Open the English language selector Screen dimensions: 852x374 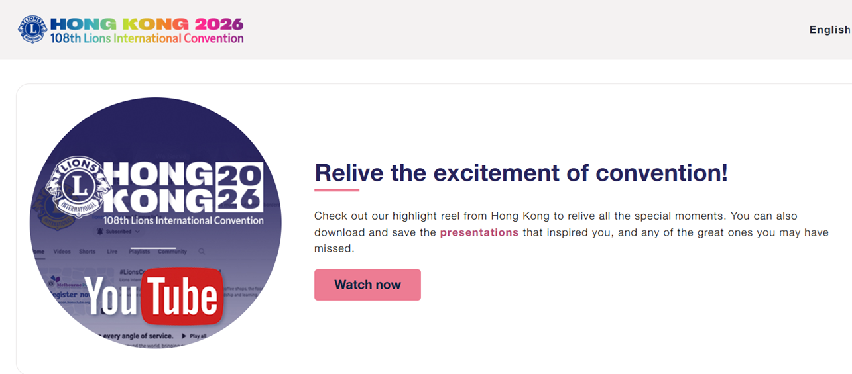tap(830, 30)
